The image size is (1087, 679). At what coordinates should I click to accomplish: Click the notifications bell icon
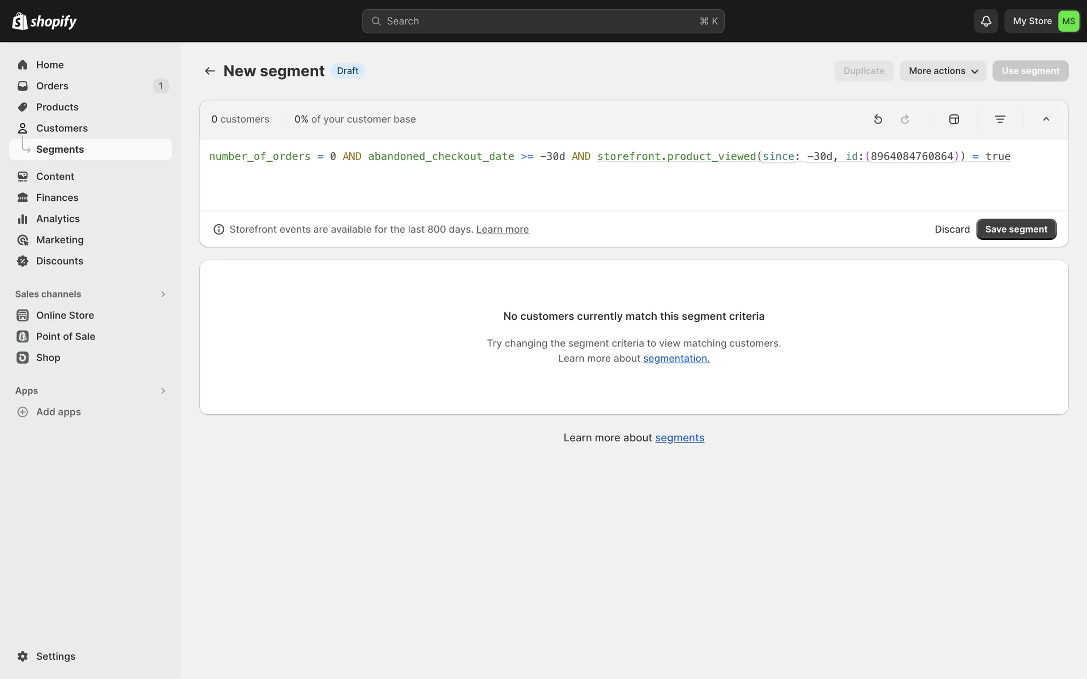point(986,22)
